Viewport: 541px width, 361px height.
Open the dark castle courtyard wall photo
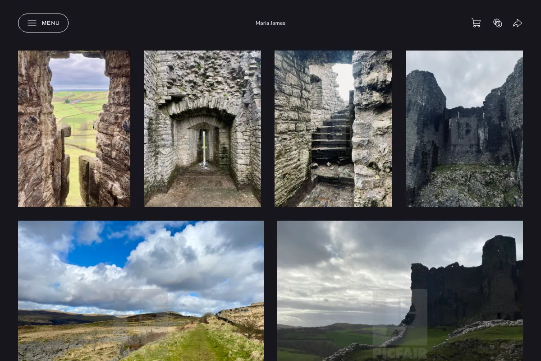pos(464,129)
